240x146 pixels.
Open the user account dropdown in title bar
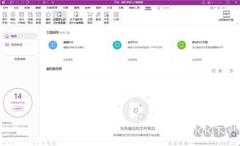tap(210, 2)
